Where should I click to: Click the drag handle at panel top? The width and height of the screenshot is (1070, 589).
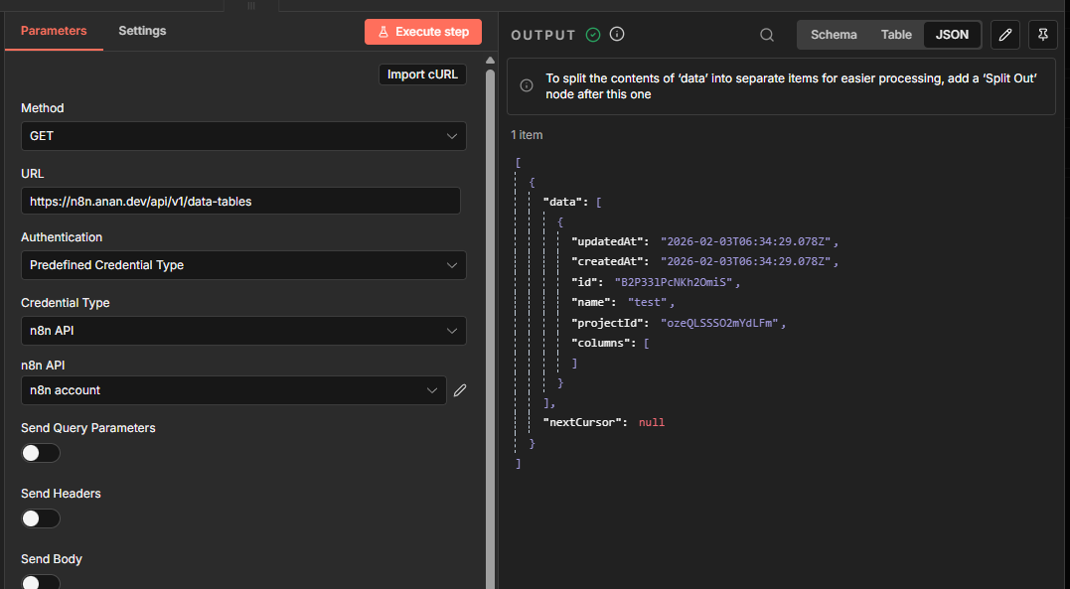point(251,5)
